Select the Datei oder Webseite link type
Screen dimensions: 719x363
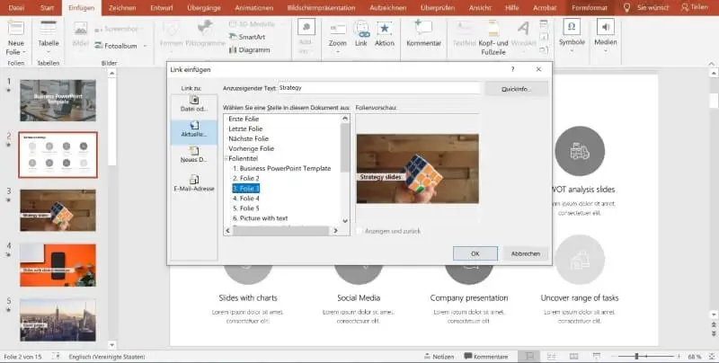[194, 102]
